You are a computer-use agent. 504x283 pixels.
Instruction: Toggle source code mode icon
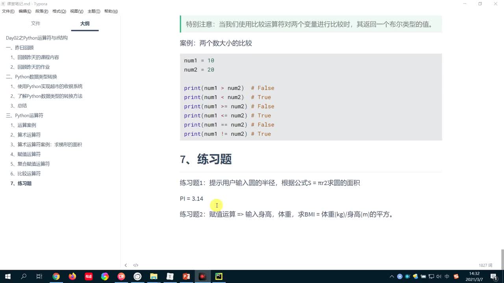tap(136, 265)
